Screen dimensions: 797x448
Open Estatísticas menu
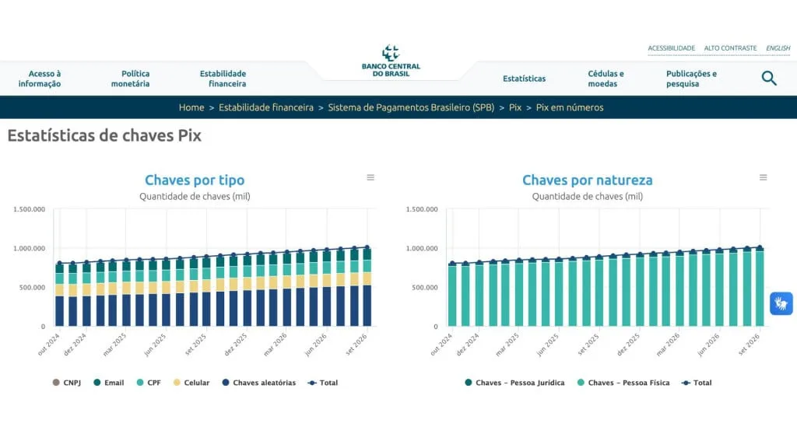click(x=524, y=79)
